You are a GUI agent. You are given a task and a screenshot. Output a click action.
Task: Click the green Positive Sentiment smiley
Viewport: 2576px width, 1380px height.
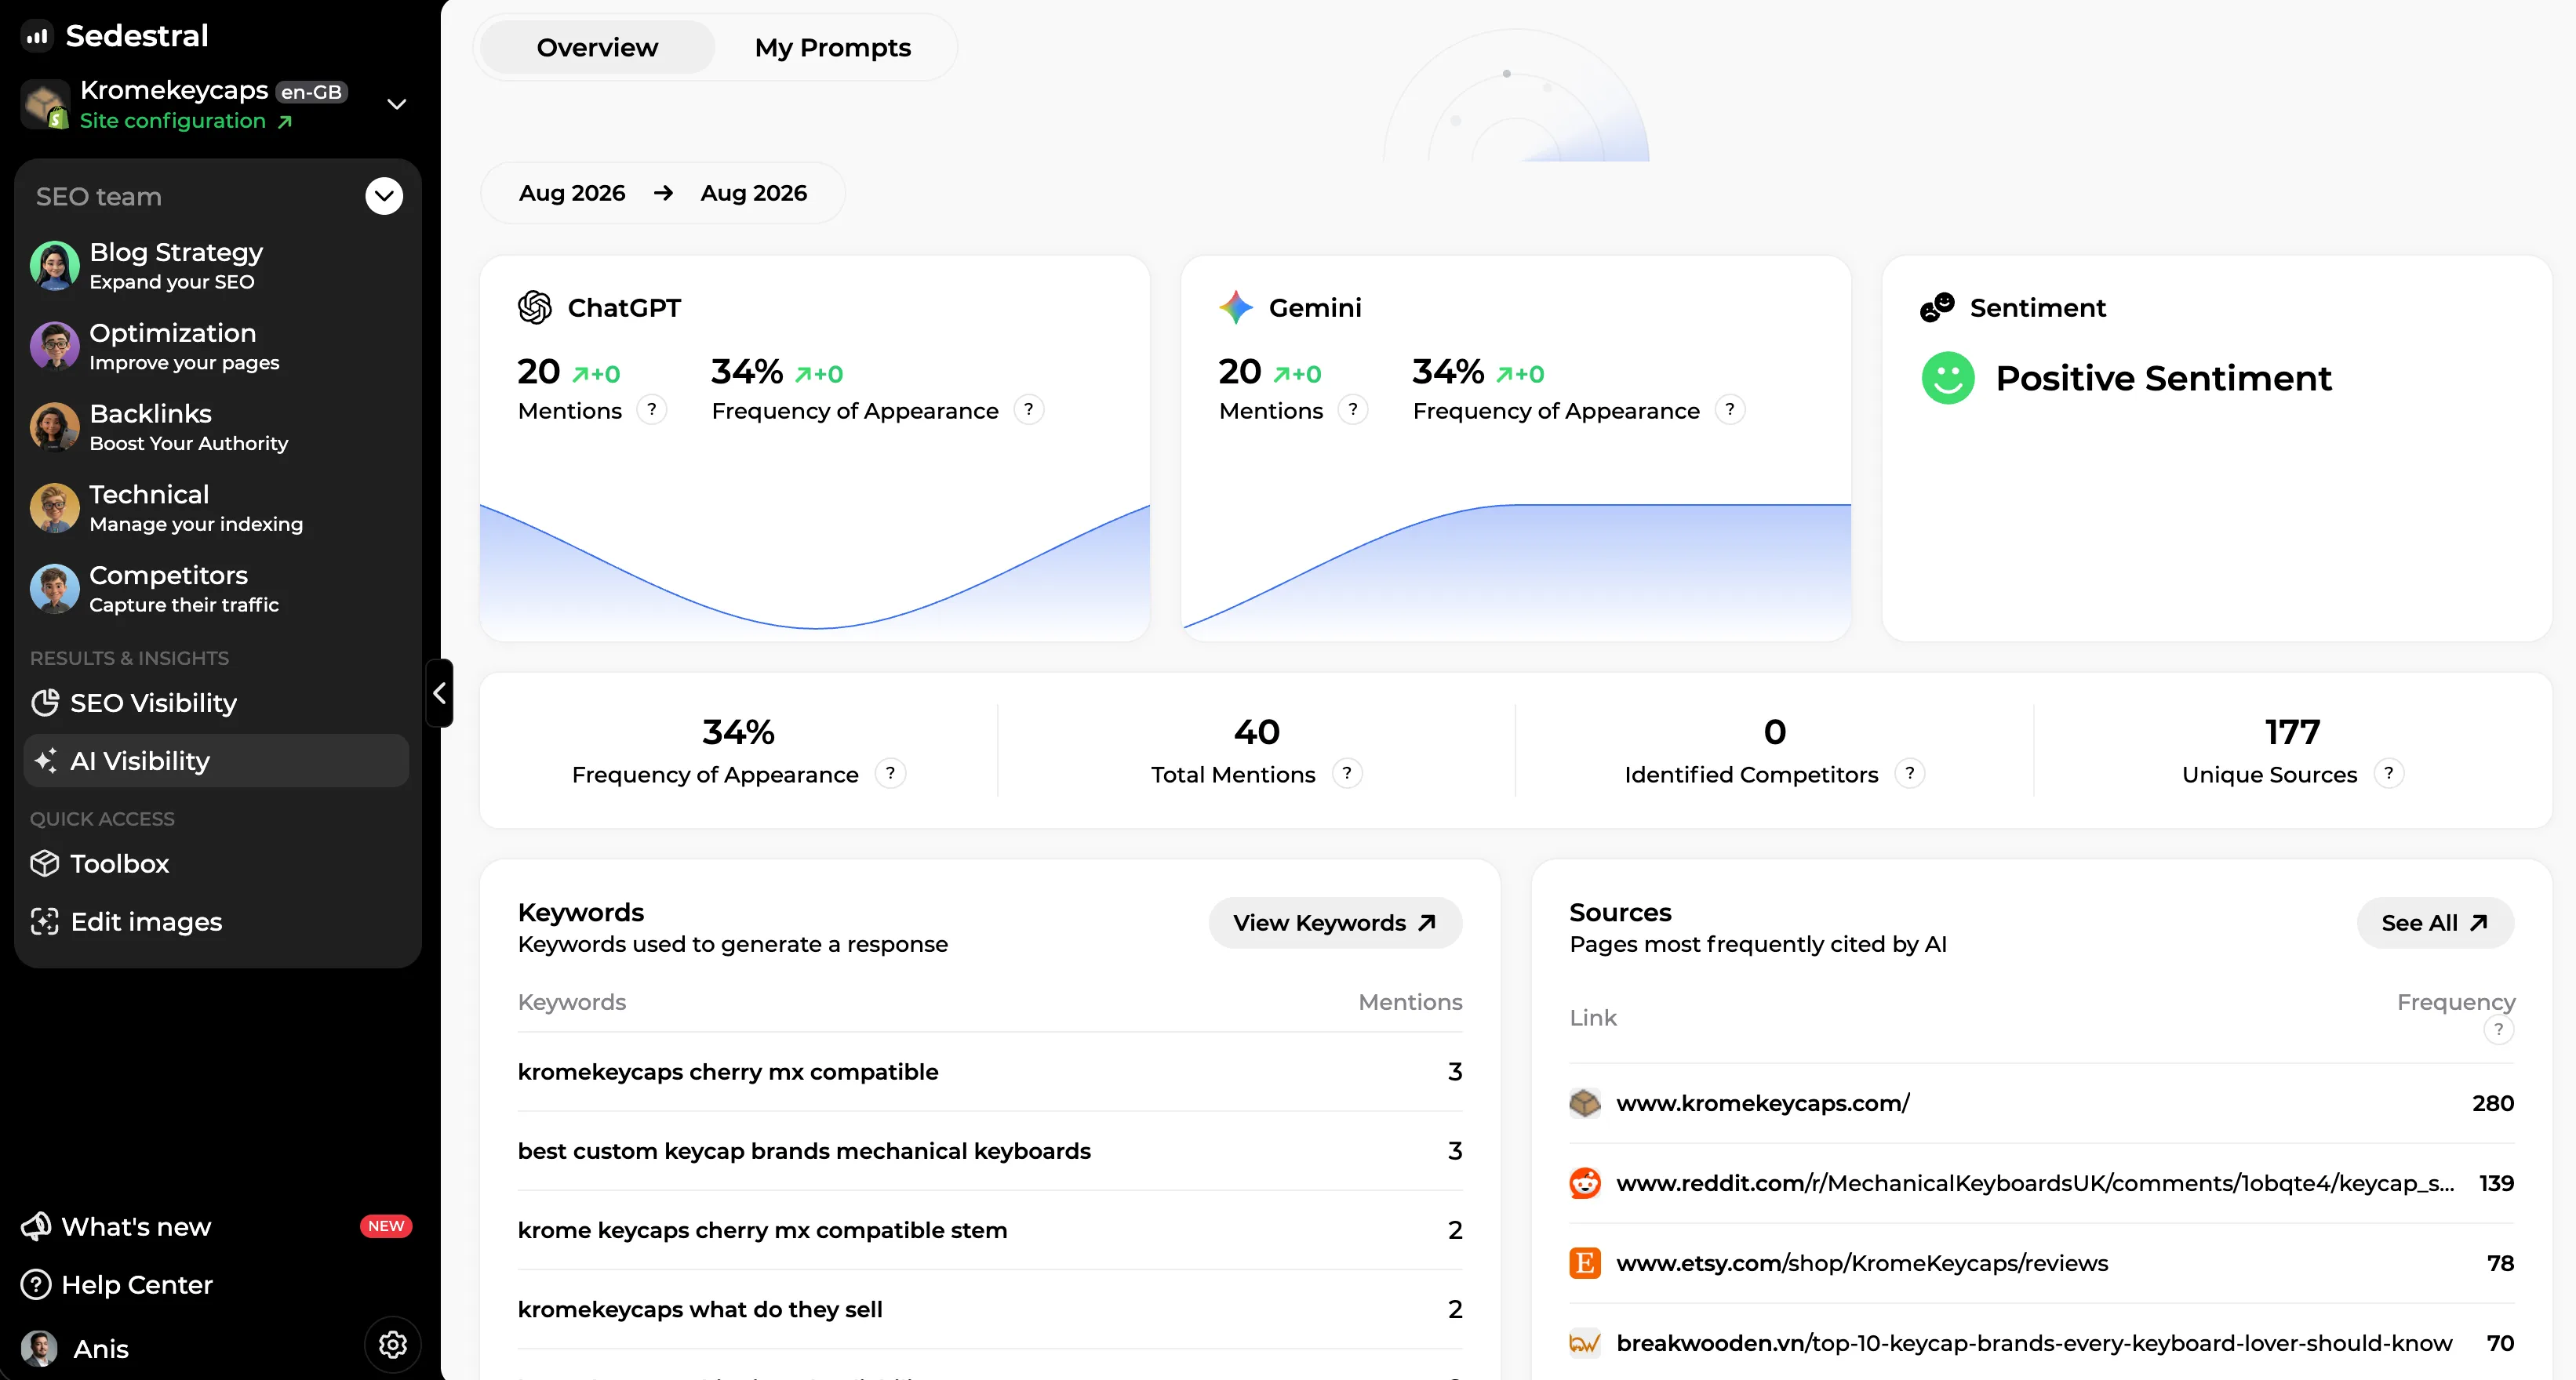coord(1948,378)
